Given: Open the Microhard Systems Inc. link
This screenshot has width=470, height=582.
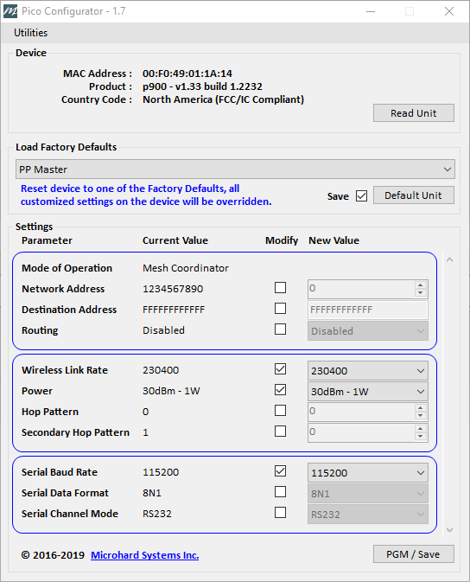Looking at the screenshot, I should [144, 555].
